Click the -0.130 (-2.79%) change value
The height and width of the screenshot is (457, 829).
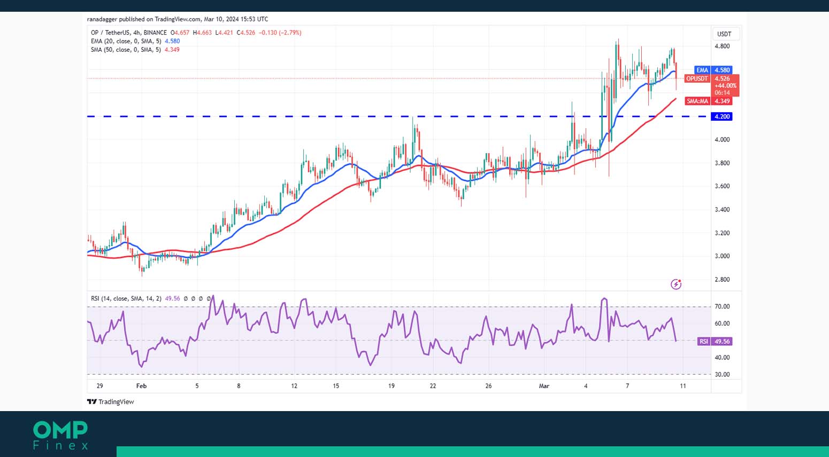280,33
